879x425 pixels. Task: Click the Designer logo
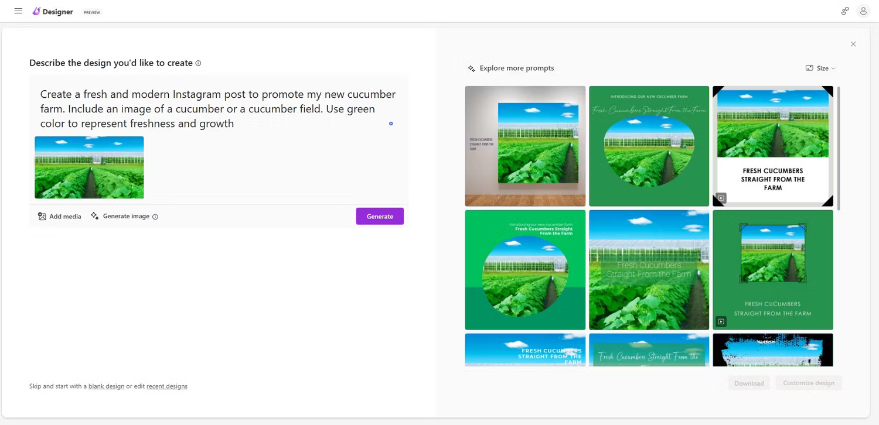point(53,11)
